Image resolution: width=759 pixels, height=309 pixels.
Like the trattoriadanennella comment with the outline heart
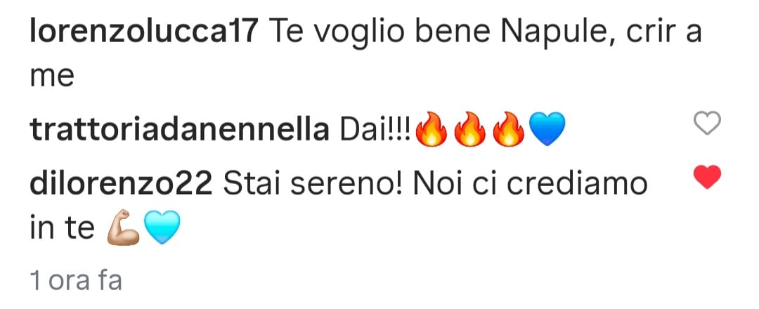(707, 123)
